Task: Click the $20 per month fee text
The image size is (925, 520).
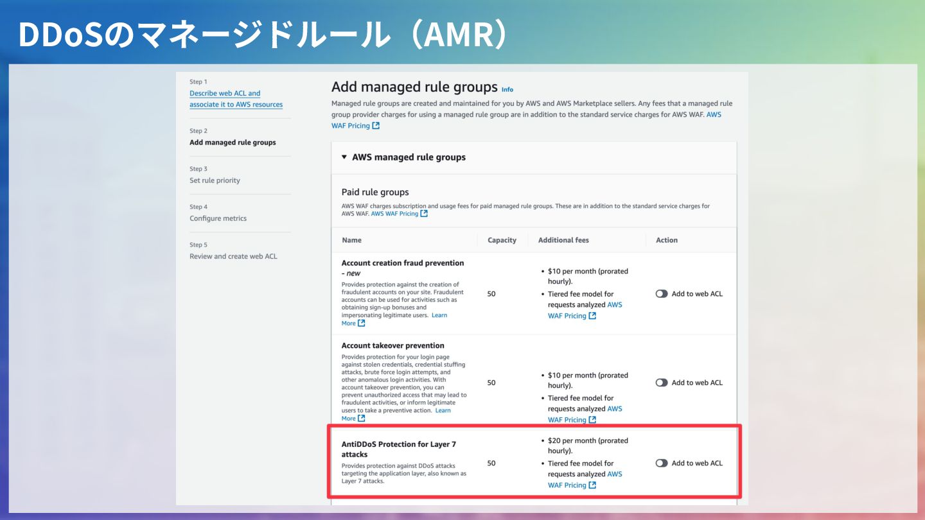Action: point(588,446)
